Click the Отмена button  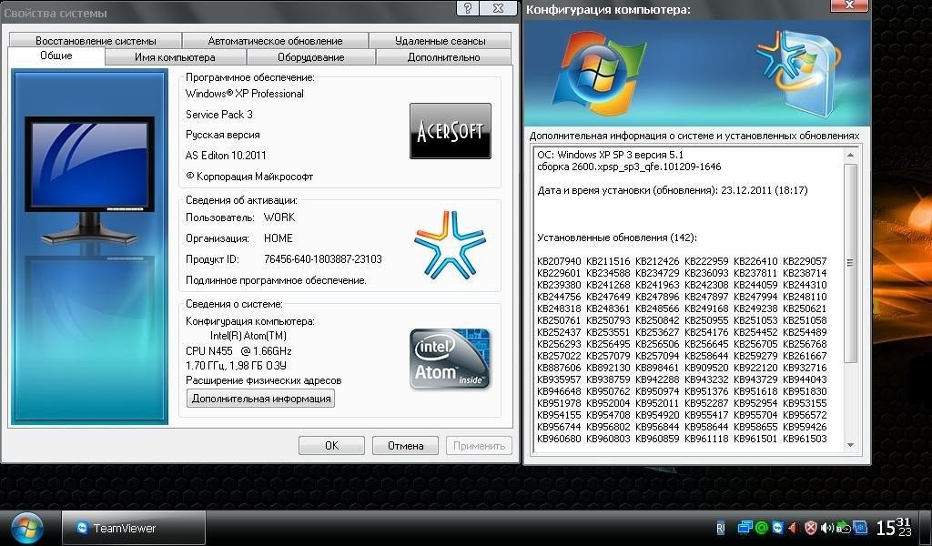pyautogui.click(x=405, y=446)
